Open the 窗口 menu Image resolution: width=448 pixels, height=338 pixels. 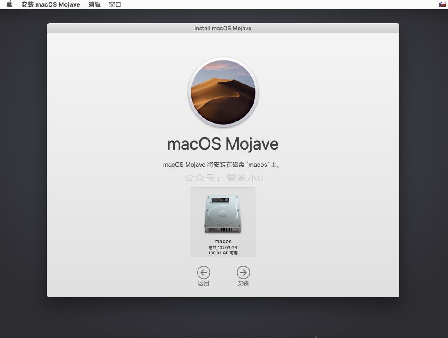115,4
